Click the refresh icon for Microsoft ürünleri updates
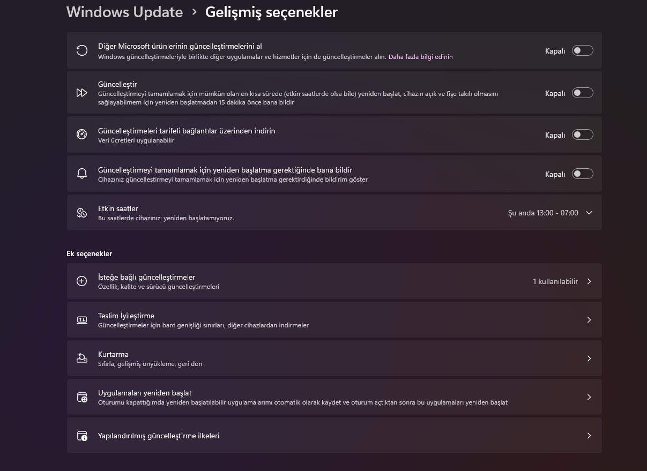Image resolution: width=647 pixels, height=471 pixels. click(81, 51)
